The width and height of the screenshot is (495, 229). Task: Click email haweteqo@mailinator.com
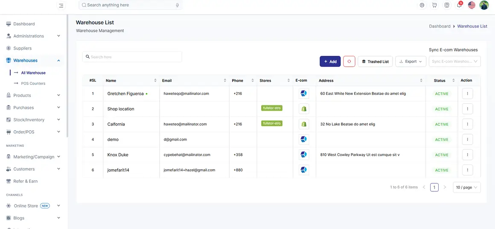pos(186,94)
